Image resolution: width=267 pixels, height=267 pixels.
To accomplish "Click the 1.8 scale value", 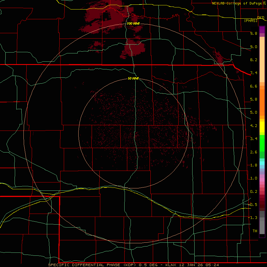I will coord(254,165).
